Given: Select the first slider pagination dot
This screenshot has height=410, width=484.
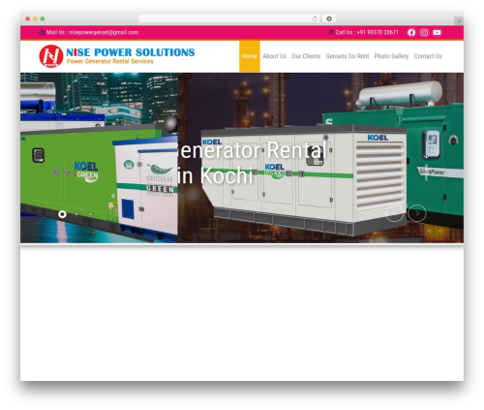Looking at the screenshot, I should [x=62, y=214].
